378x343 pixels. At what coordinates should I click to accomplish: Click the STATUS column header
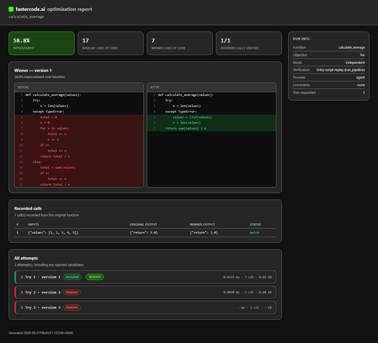pyautogui.click(x=255, y=224)
